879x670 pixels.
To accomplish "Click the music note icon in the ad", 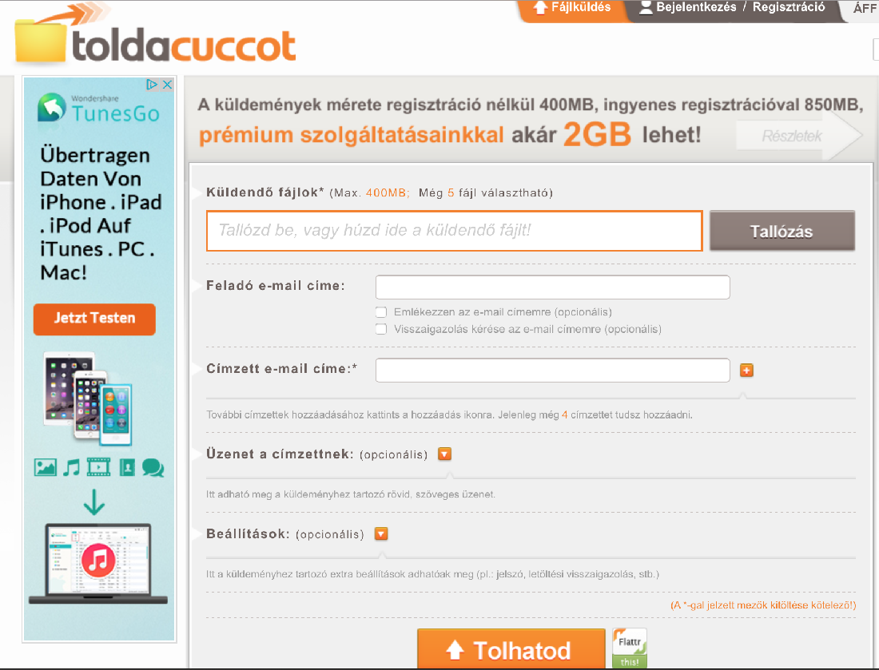I will pyautogui.click(x=71, y=467).
